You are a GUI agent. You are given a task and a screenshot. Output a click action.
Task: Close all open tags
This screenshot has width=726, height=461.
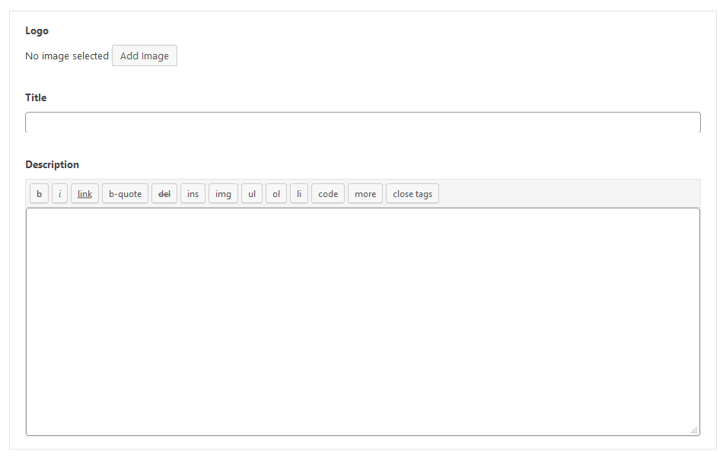coord(412,193)
